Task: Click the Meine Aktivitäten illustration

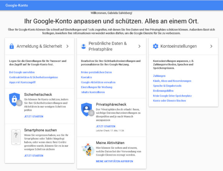Action: 88,150
